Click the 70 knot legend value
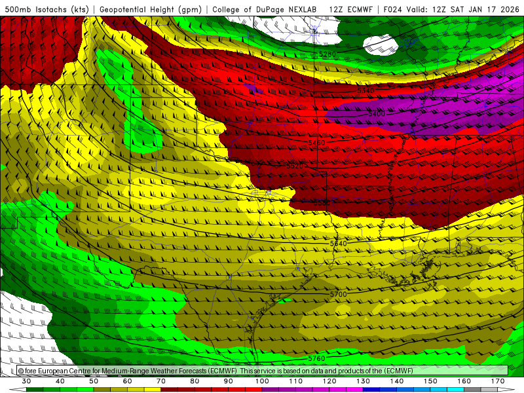The width and height of the screenshot is (524, 393). (x=161, y=381)
